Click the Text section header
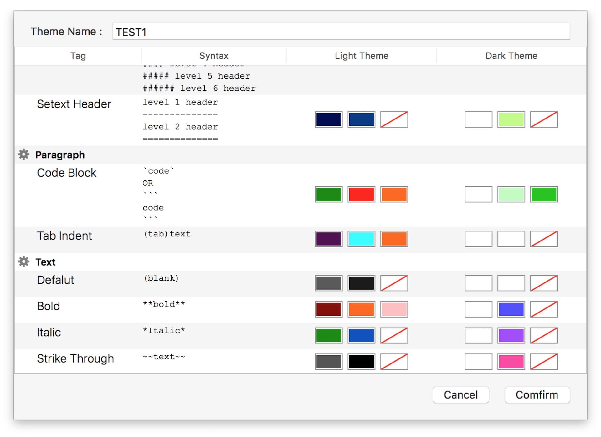This screenshot has height=437, width=601. click(45, 262)
